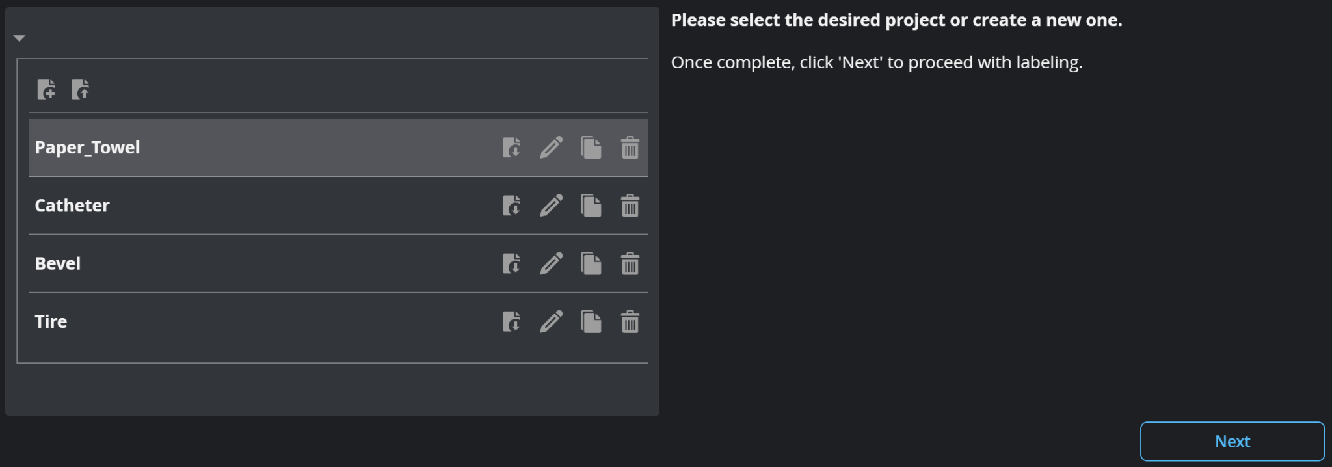The width and height of the screenshot is (1332, 467).
Task: Export the Paper_Towel project
Action: pyautogui.click(x=511, y=148)
